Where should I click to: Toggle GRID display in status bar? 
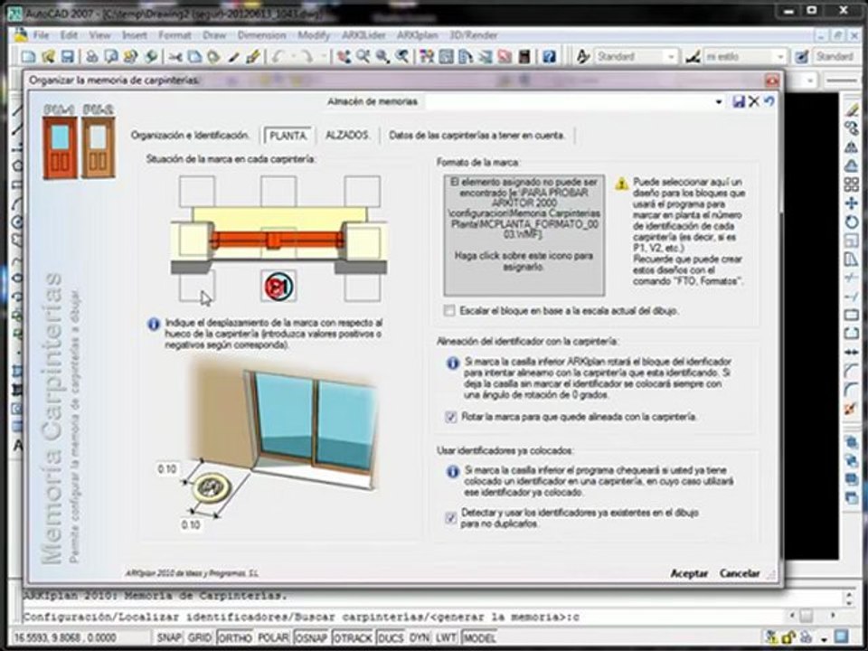199,638
